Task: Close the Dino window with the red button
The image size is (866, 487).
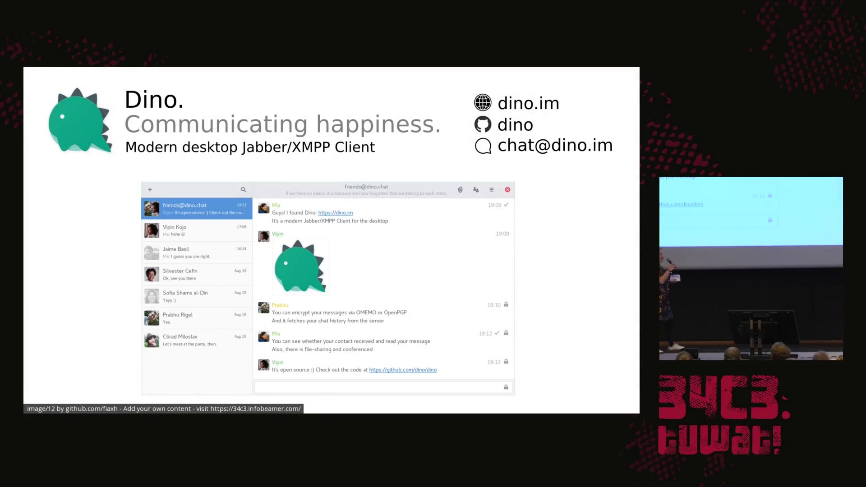Action: coord(507,189)
